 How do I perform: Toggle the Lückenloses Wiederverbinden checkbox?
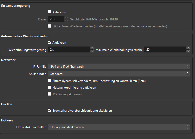click(x=50, y=26)
